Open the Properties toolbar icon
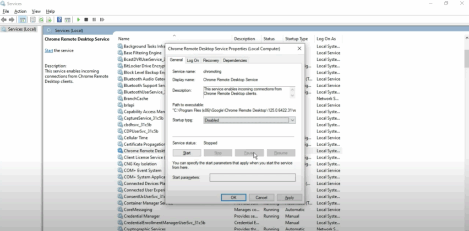This screenshot has width=469, height=231. coord(33,20)
